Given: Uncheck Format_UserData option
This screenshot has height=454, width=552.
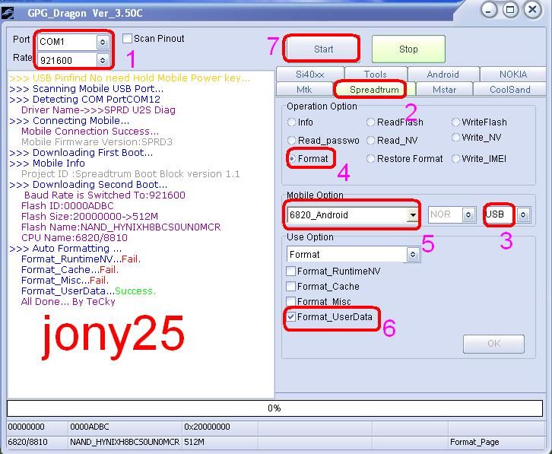Looking at the screenshot, I should (291, 317).
